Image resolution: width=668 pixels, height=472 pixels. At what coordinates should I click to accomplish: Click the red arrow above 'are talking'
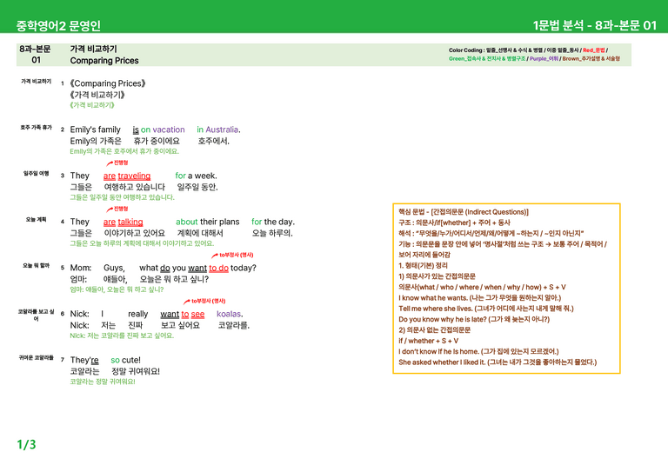click(x=110, y=209)
